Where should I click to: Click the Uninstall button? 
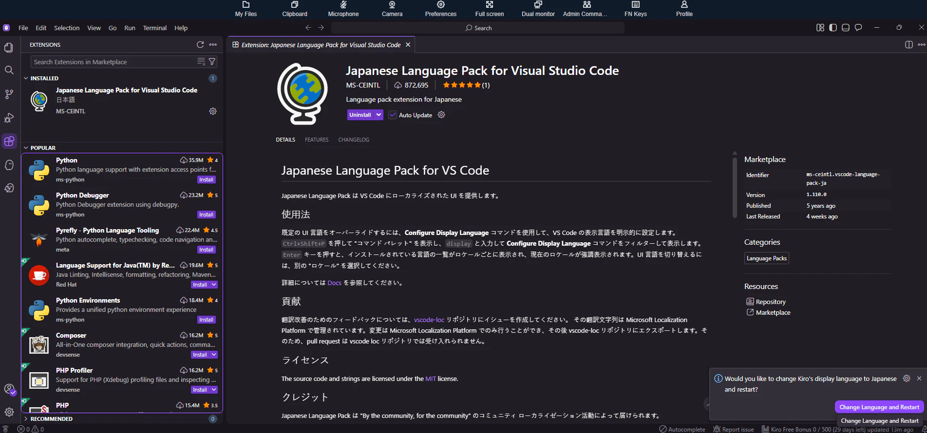click(360, 115)
